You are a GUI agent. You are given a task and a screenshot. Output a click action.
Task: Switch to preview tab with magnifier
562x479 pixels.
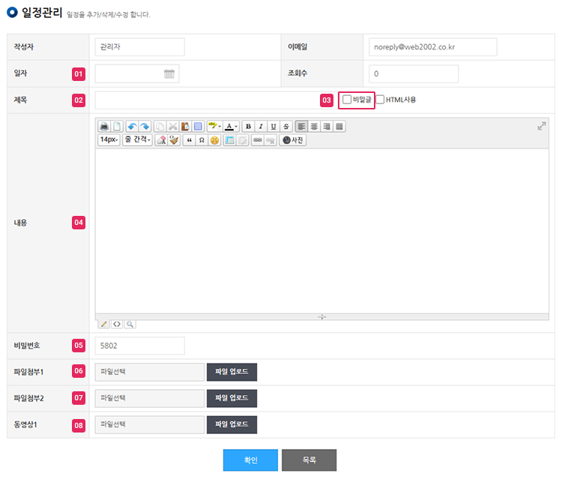tap(130, 324)
